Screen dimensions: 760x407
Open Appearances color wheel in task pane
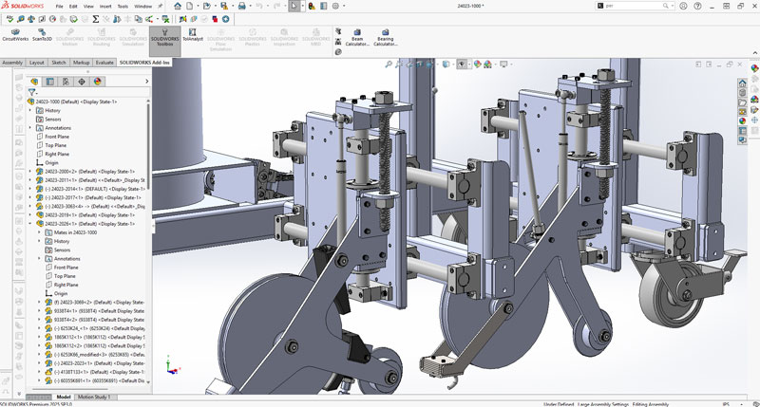(x=743, y=120)
